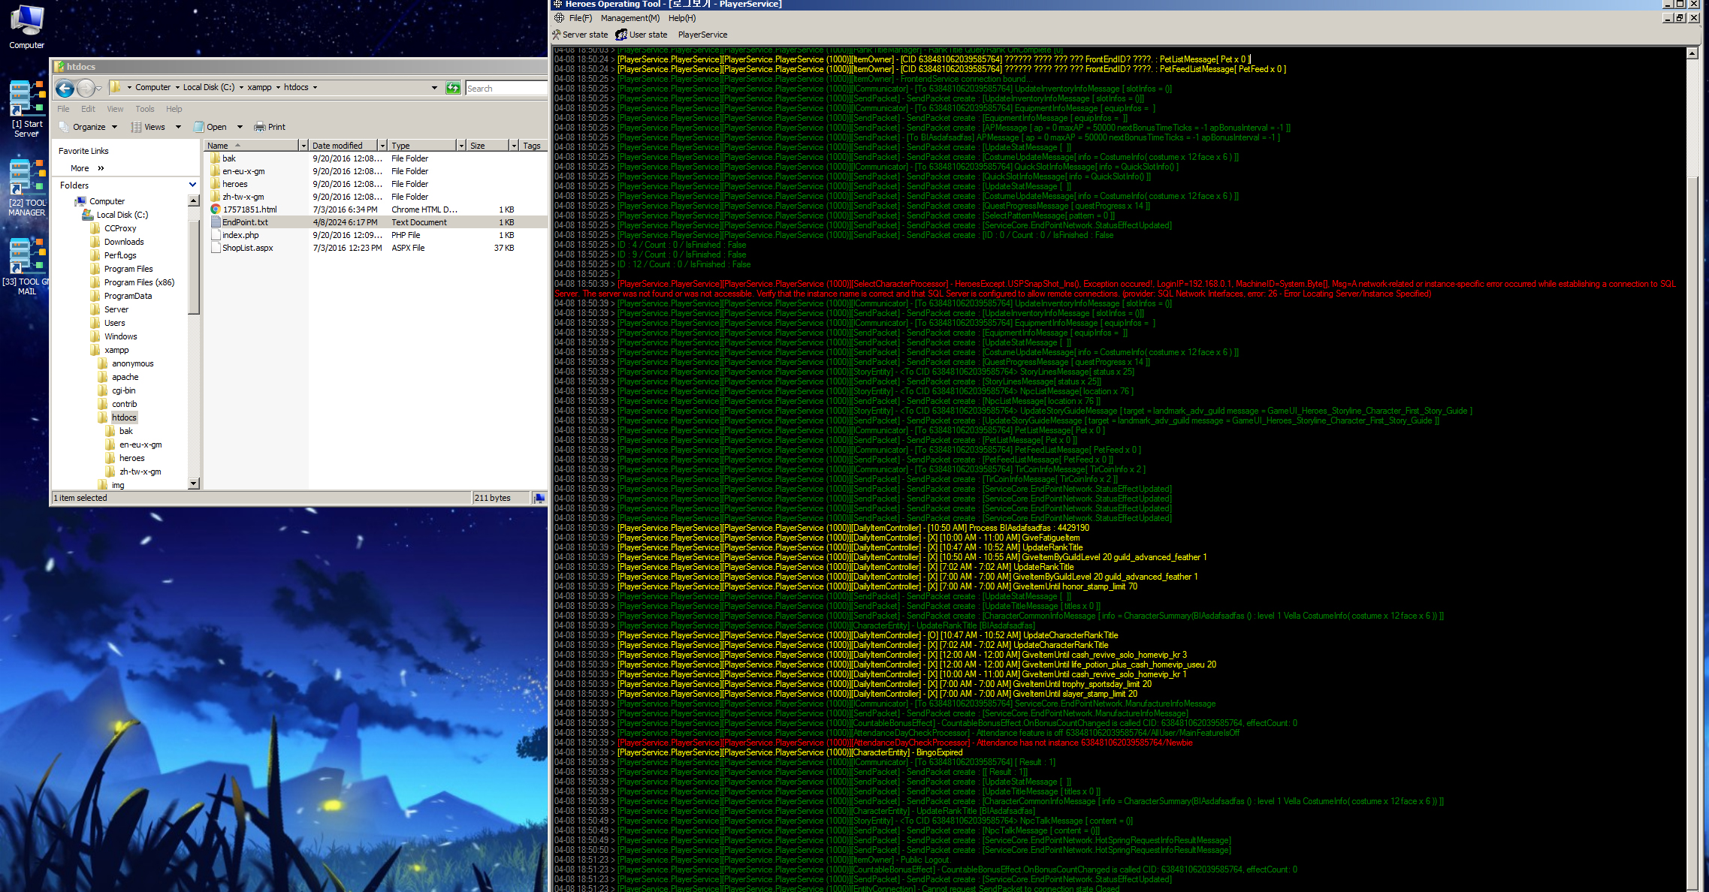
Task: Click the log window scroll-up arrow
Action: click(1692, 53)
